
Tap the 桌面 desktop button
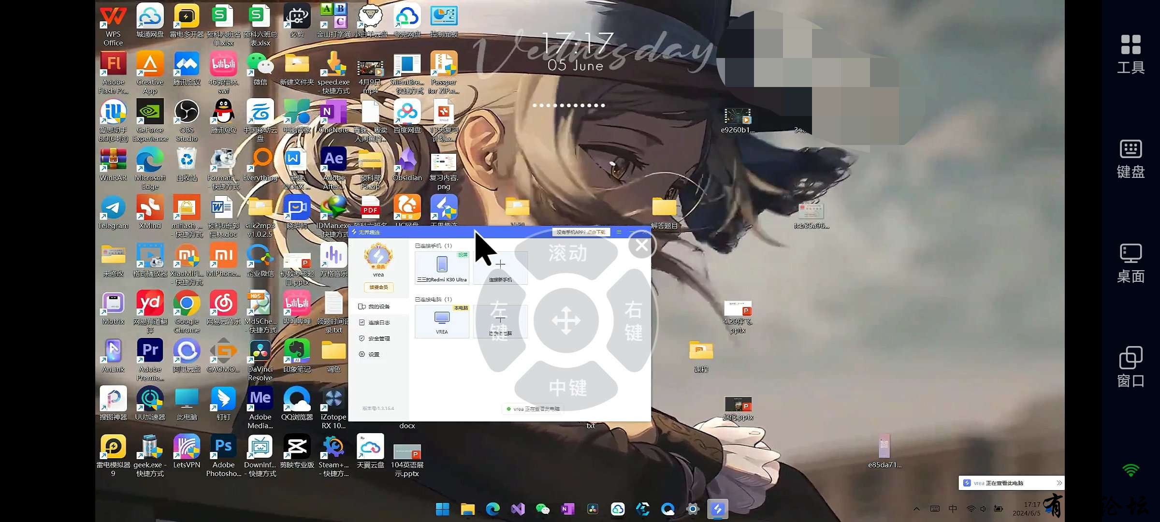1131,263
